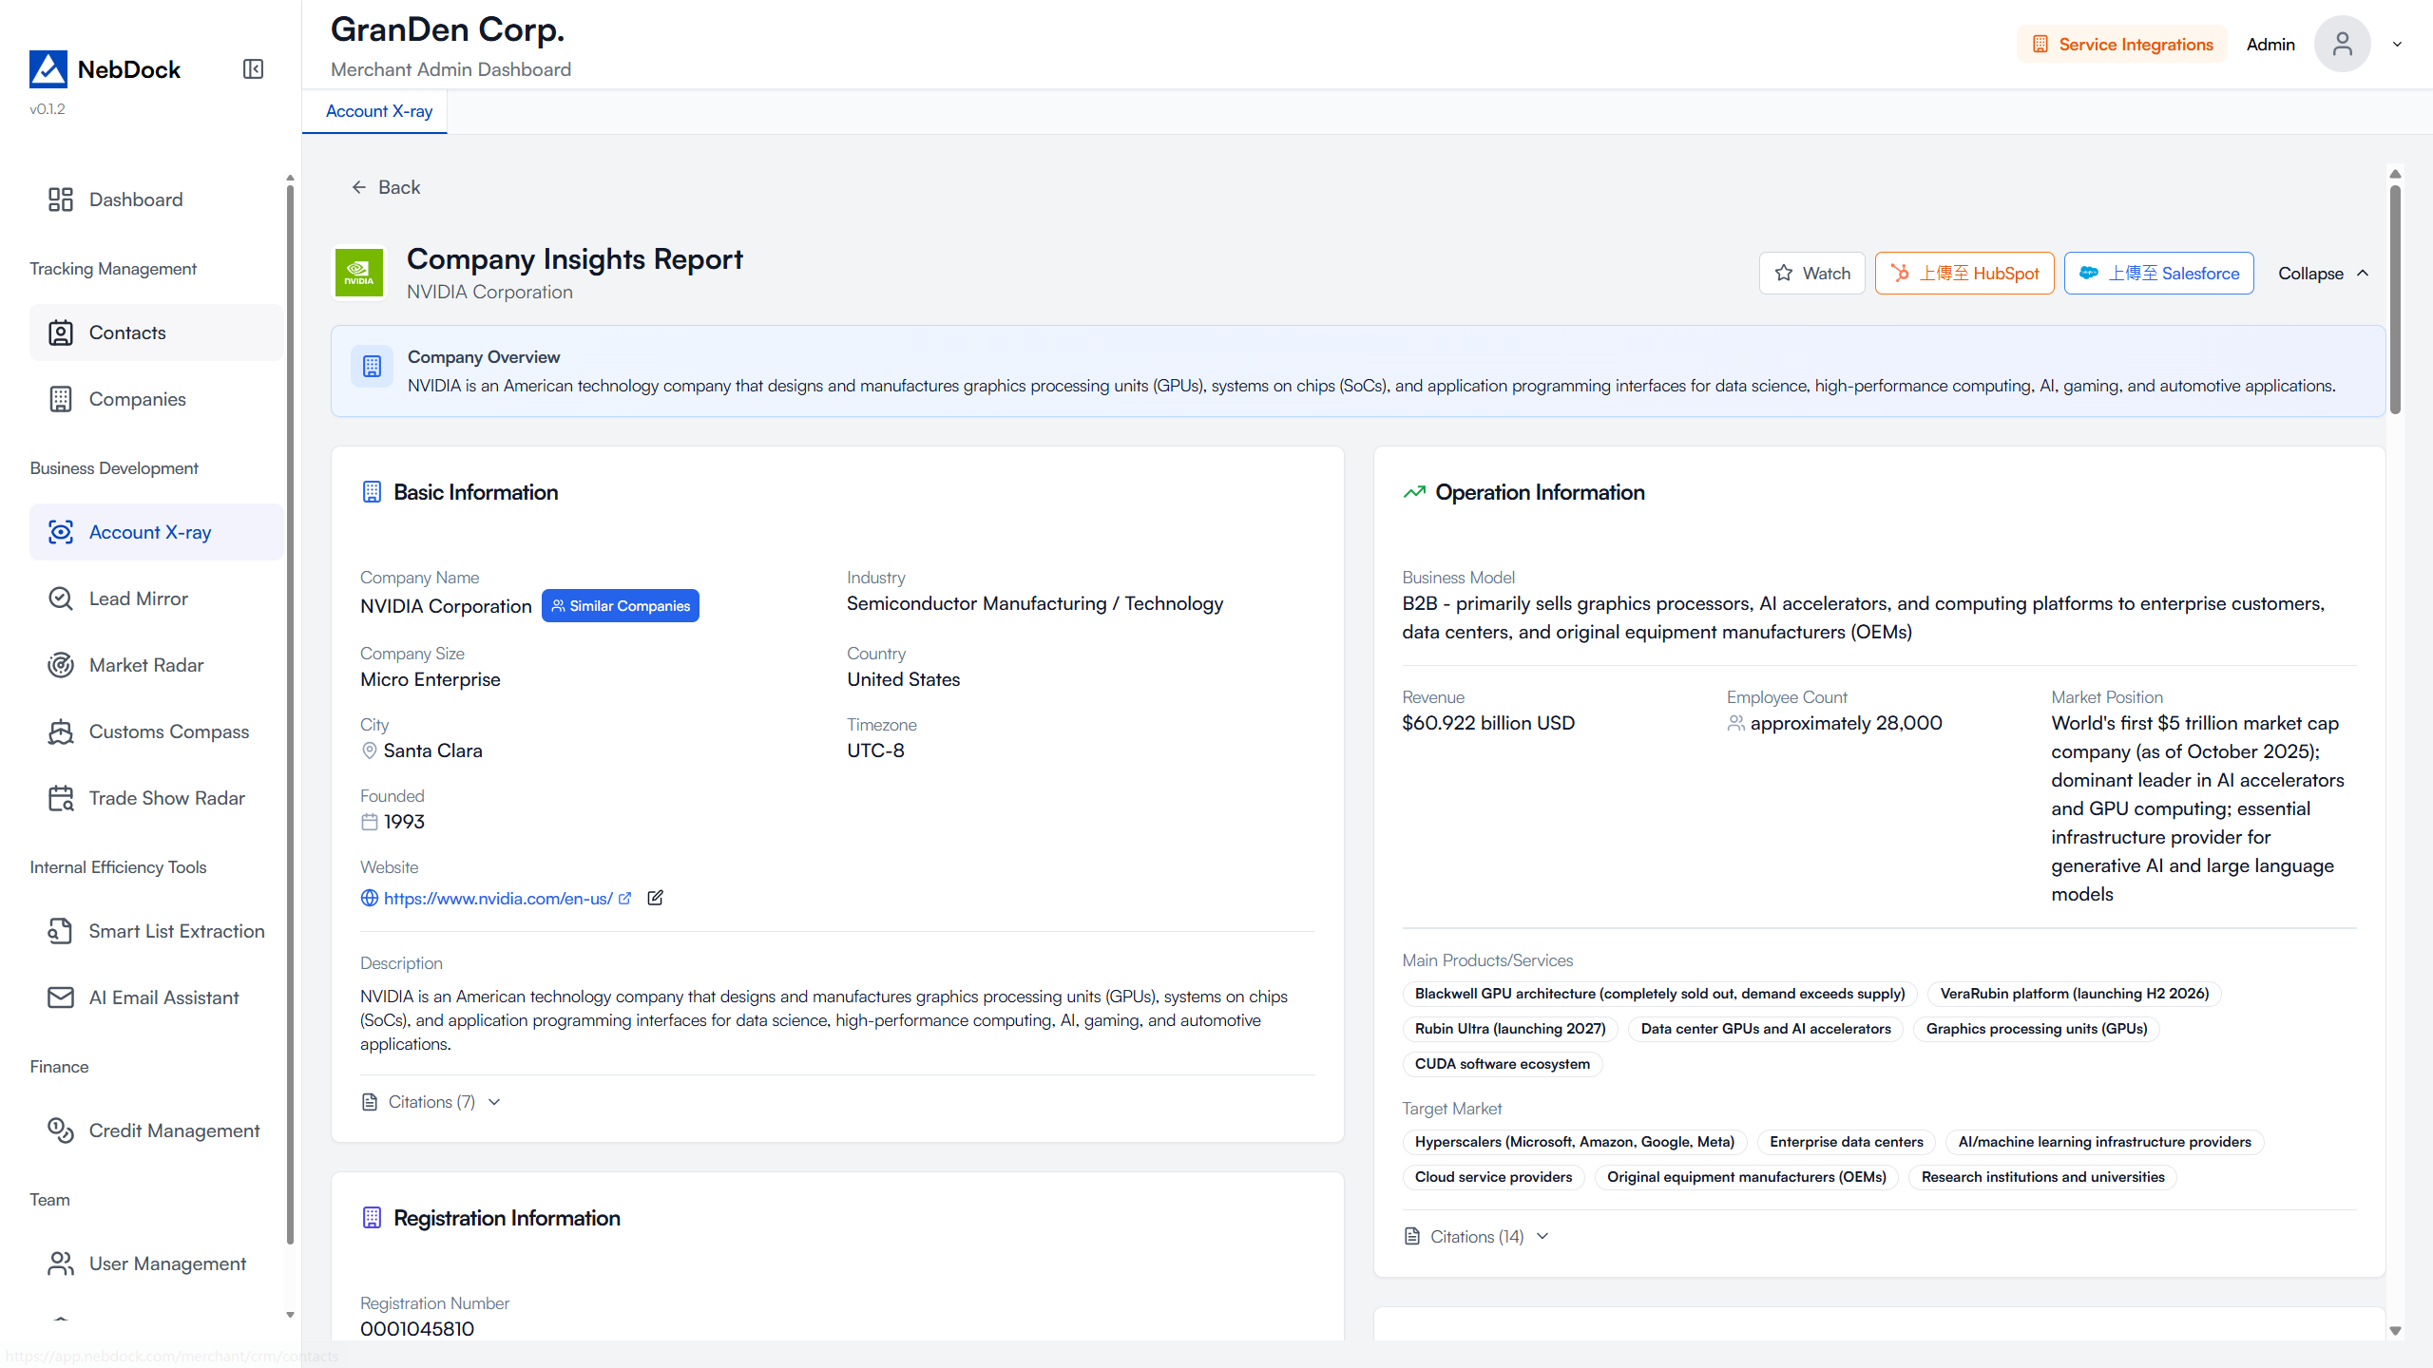This screenshot has height=1368, width=2433.
Task: Expand Citations (7) under Basic Information
Action: (430, 1101)
